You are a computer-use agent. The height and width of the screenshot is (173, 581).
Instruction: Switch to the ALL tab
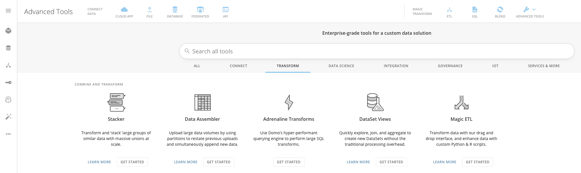(x=197, y=66)
